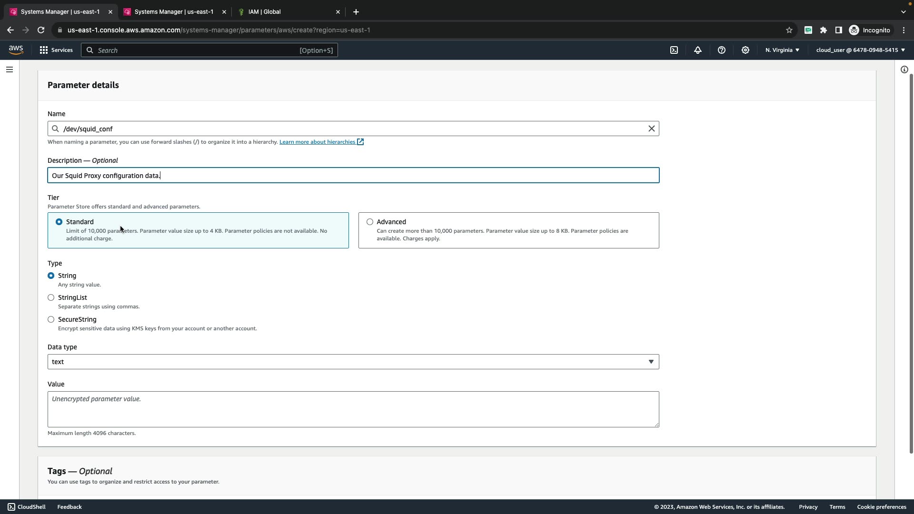Click the Feedback link in footer
The height and width of the screenshot is (514, 914).
click(70, 507)
